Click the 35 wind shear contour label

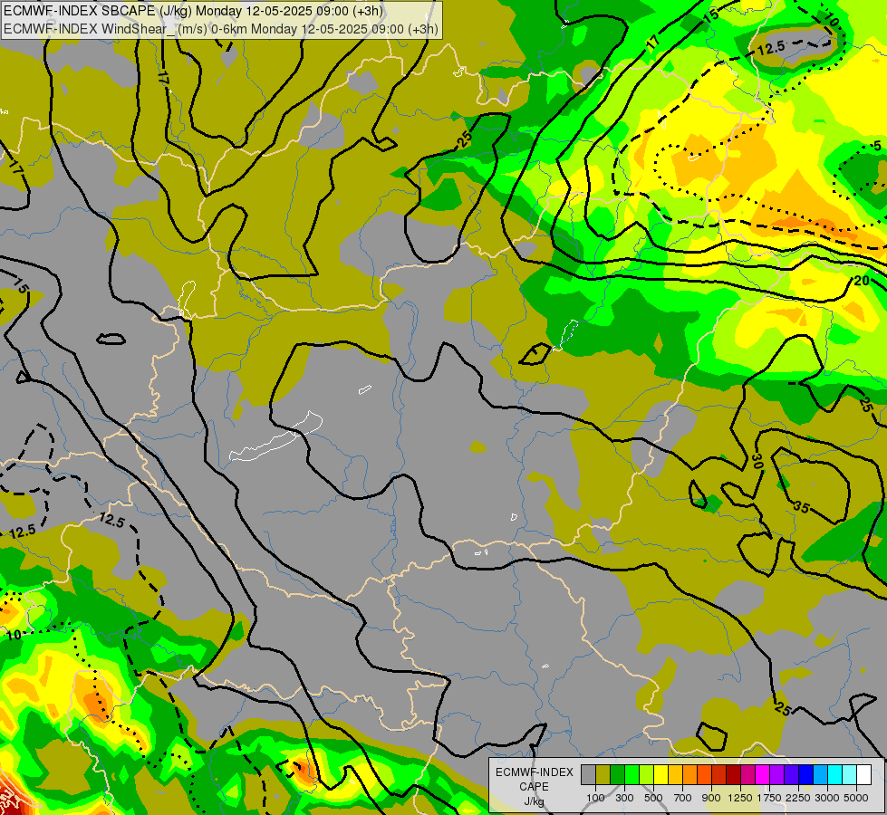(801, 507)
